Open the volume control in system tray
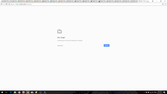Screen dimensions: 167x94 [x=153, y=92]
